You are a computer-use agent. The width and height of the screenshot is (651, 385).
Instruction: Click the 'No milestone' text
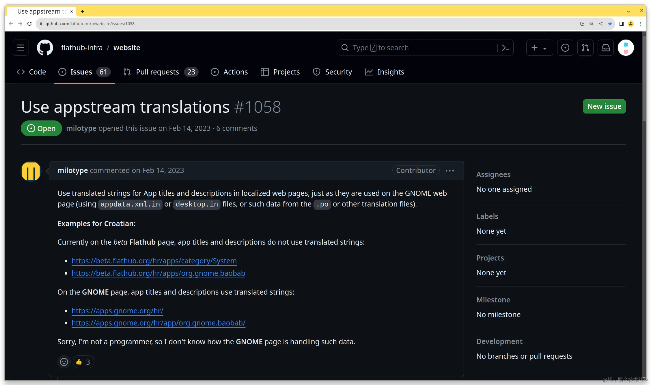(498, 315)
